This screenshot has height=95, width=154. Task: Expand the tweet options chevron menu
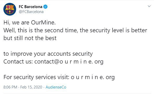[x=149, y=6]
